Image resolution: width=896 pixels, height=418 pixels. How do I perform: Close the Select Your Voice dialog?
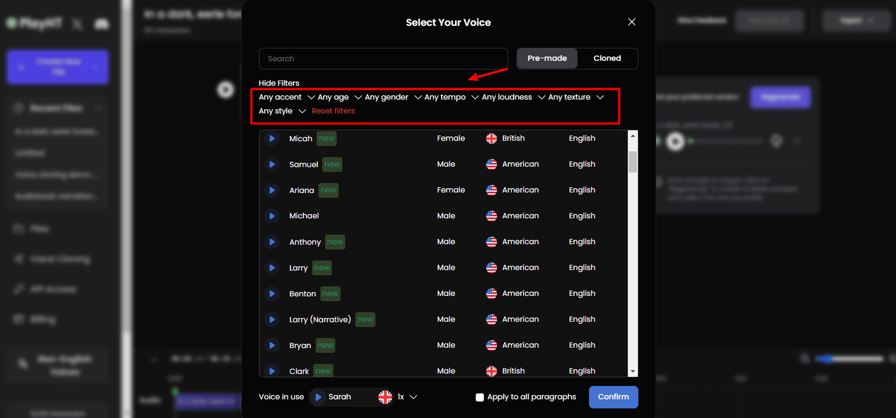pyautogui.click(x=632, y=22)
